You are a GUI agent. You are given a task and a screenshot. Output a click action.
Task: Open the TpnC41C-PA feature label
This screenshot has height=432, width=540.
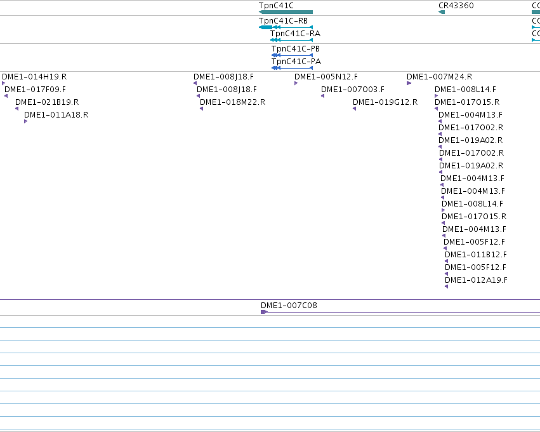pos(296,62)
